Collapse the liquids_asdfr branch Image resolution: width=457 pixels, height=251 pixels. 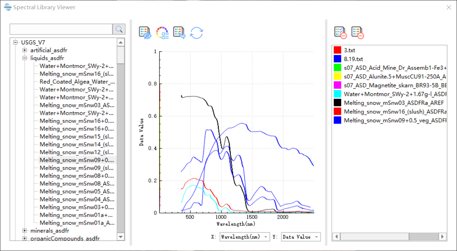tap(24, 58)
